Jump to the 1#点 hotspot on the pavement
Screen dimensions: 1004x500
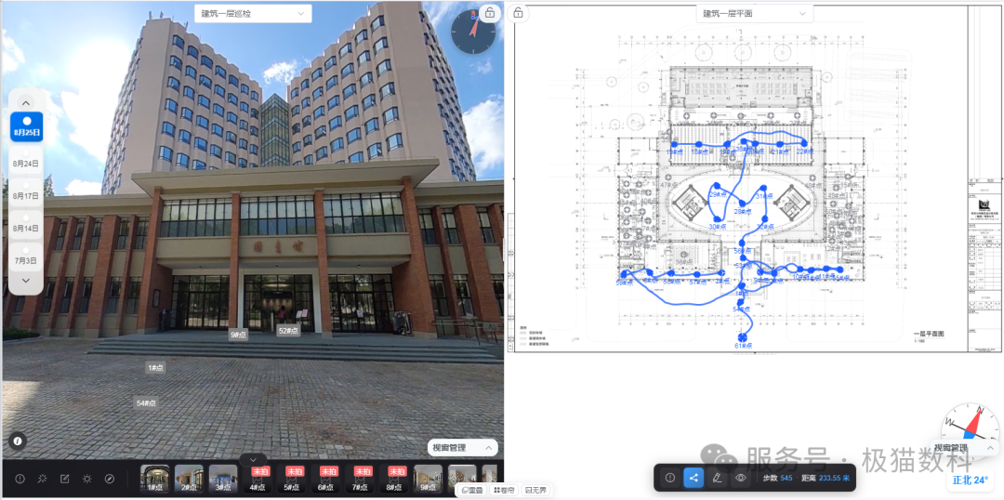(154, 367)
